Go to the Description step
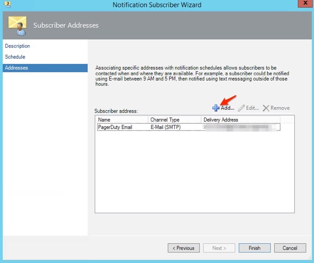Viewport: 314px width, 263px height. coord(17,46)
